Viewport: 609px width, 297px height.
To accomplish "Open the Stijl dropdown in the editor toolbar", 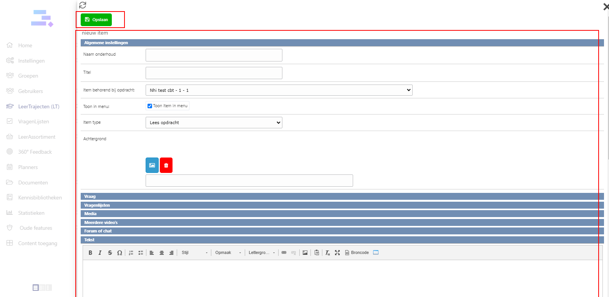I will coord(194,253).
